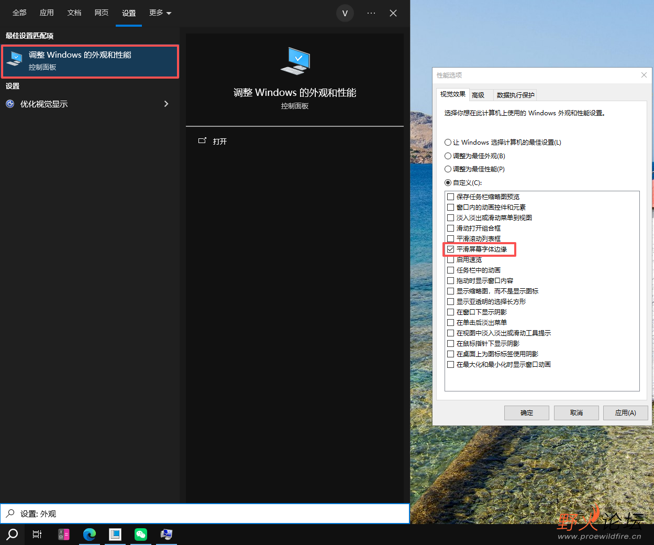Click the 应用(A) button
The width and height of the screenshot is (654, 545).
point(625,413)
